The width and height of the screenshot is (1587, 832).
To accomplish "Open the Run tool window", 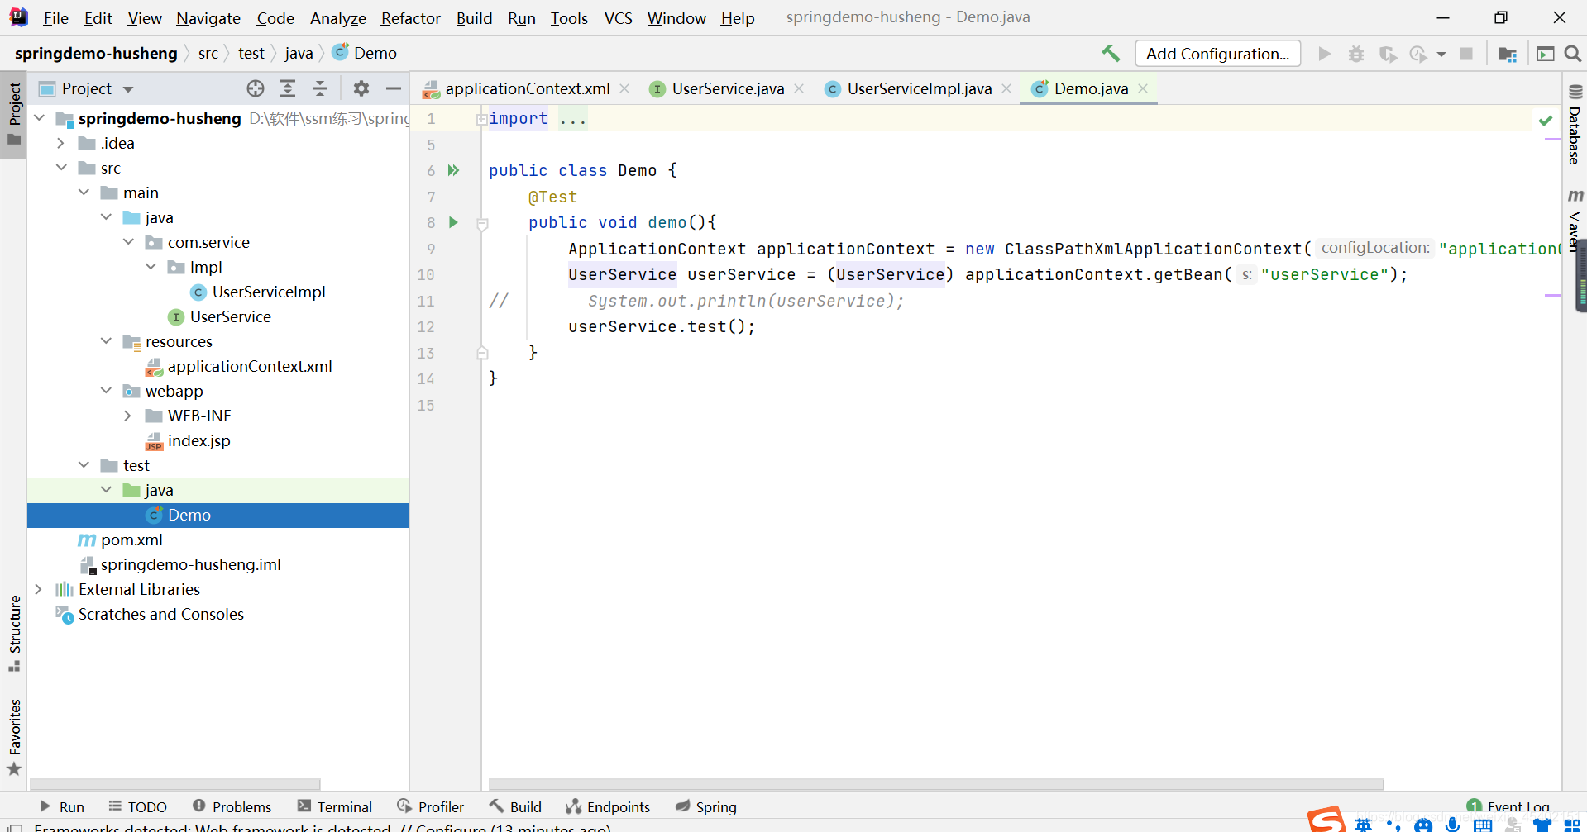I will click(x=62, y=806).
